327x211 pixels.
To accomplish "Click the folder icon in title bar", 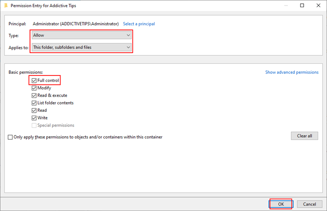I will [6, 5].
